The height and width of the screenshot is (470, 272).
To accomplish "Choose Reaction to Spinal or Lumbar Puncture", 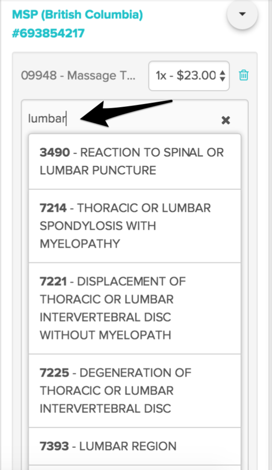I will pos(135,161).
